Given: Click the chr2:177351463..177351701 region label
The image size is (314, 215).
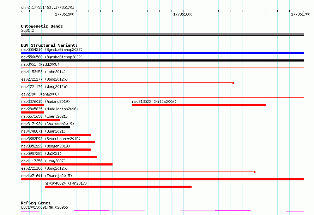Looking at the screenshot, I should pyautogui.click(x=48, y=8).
